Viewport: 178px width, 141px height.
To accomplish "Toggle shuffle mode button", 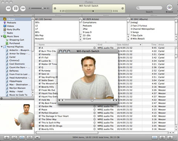I will tap(14, 137).
